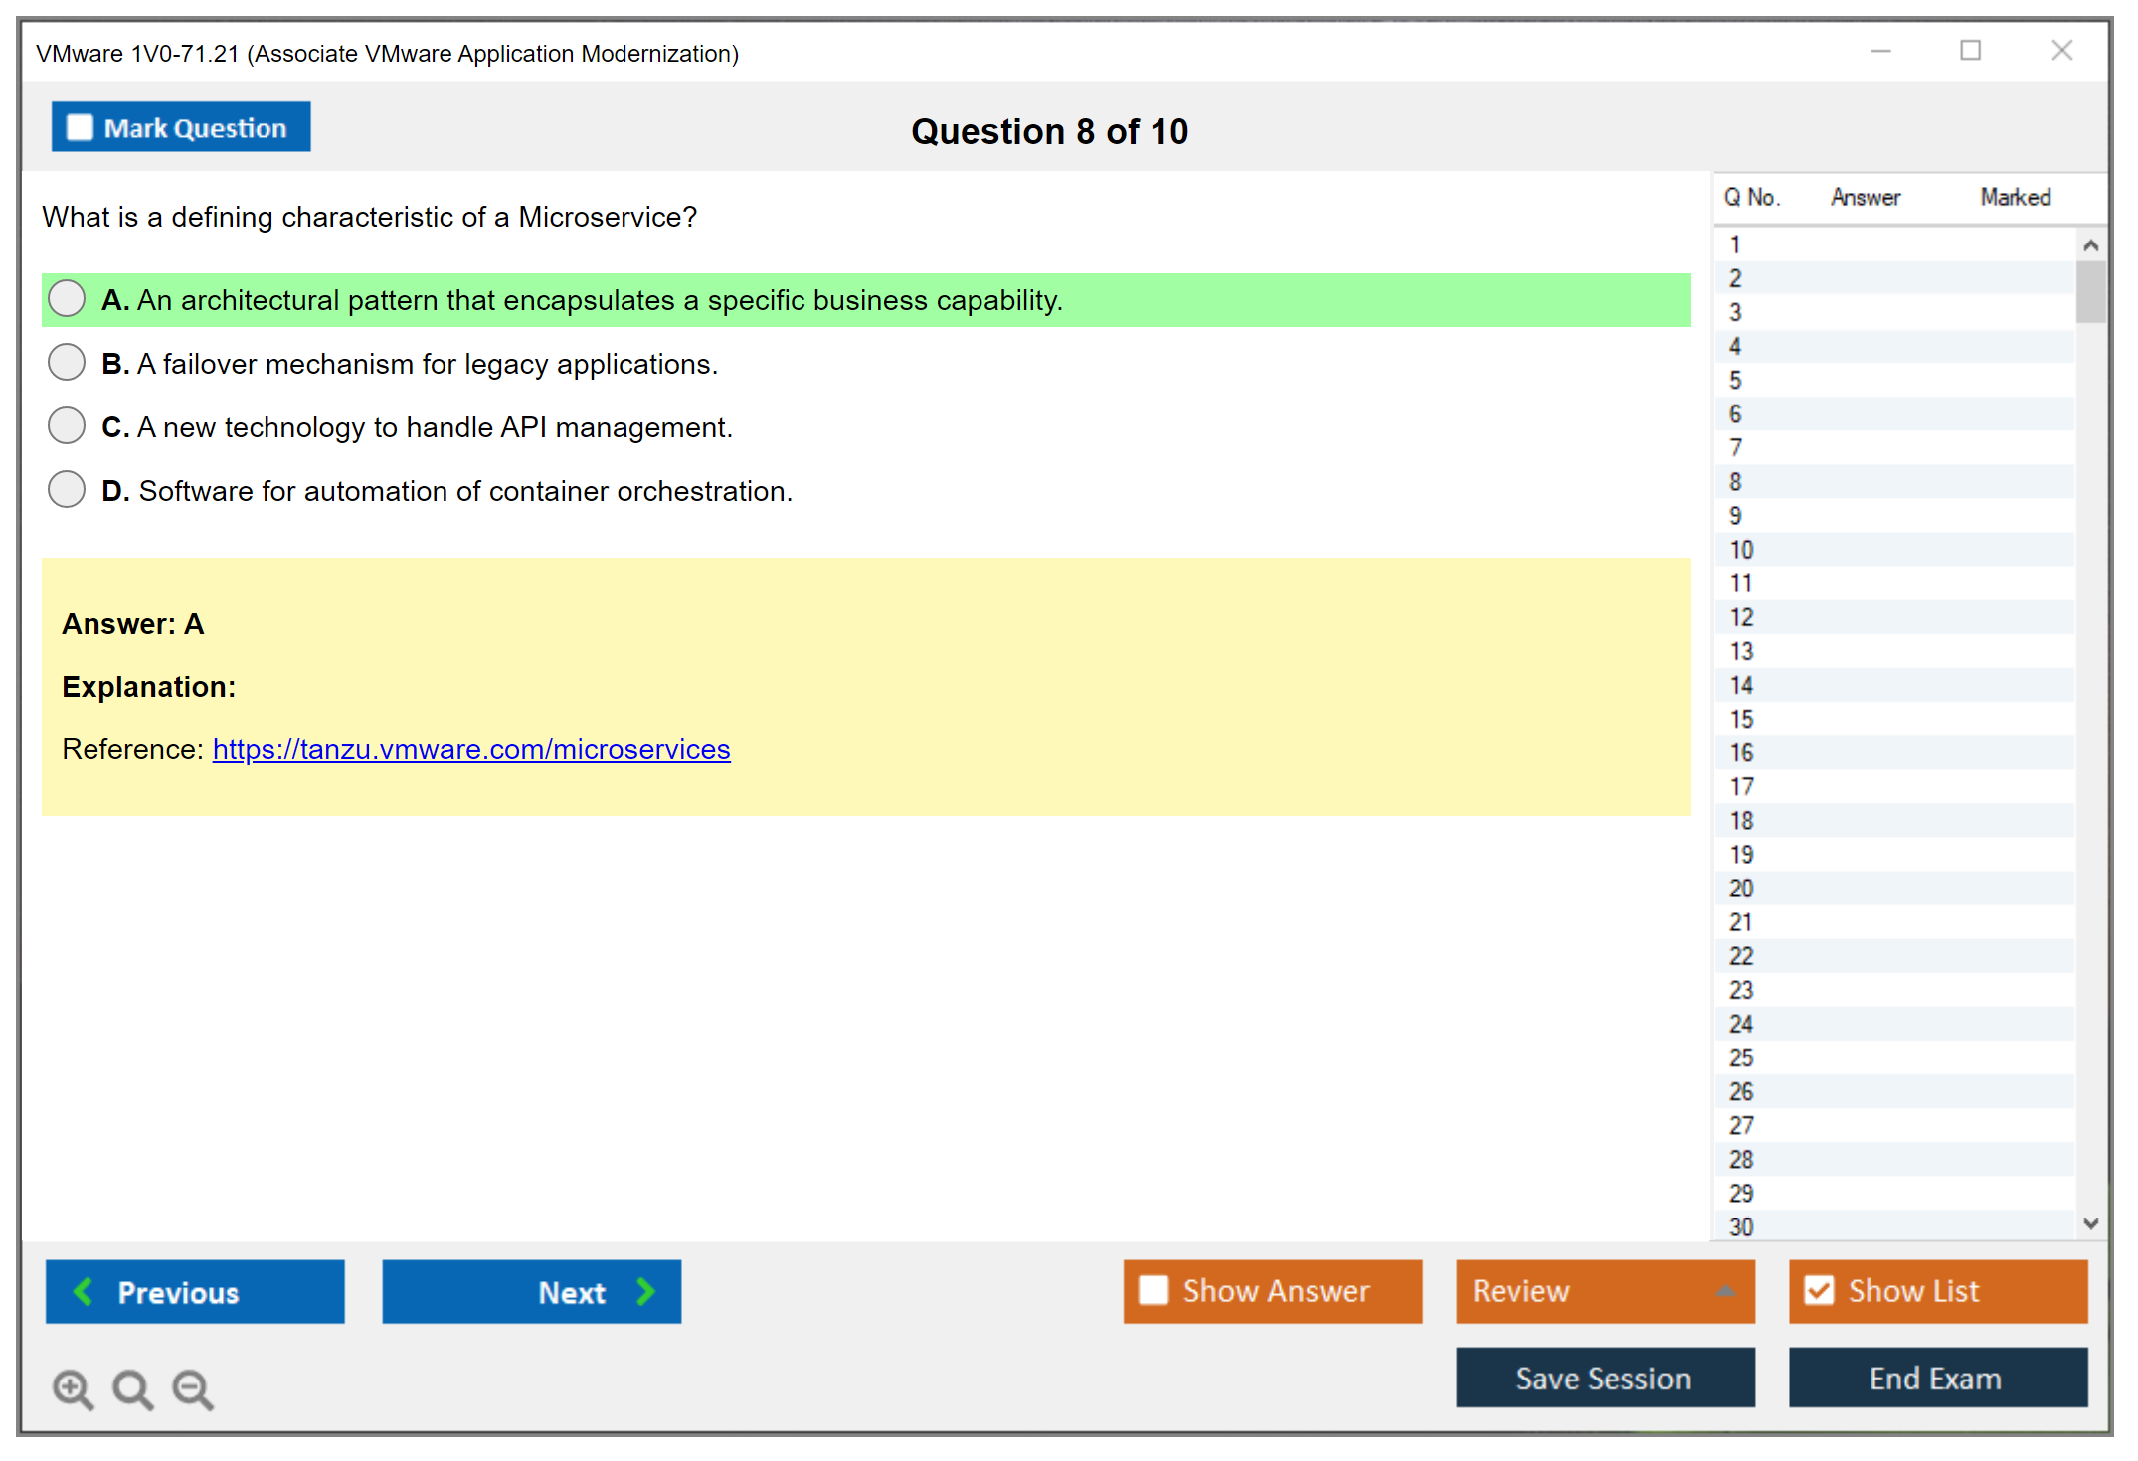
Task: Click the green right arrow on Next
Action: [645, 1291]
